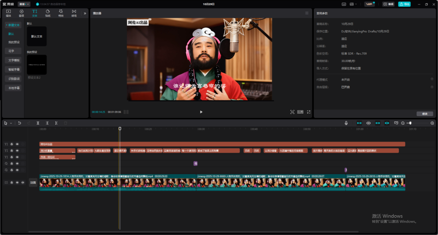Viewport: 438px width, 235px height.
Task: Switch to the 音频 audio tab
Action: click(x=21, y=13)
